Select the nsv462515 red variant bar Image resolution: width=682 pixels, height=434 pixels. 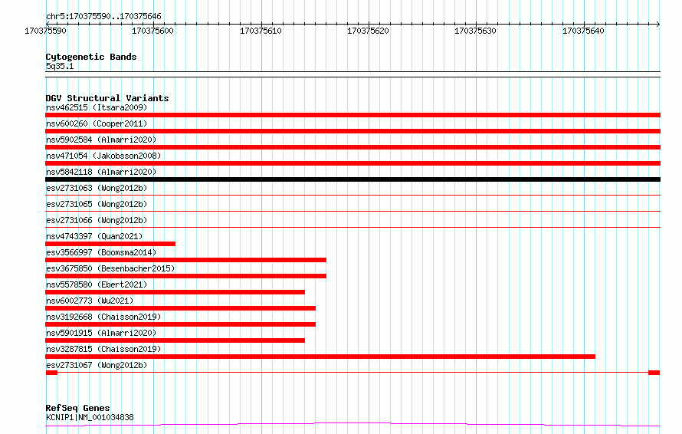click(352, 115)
